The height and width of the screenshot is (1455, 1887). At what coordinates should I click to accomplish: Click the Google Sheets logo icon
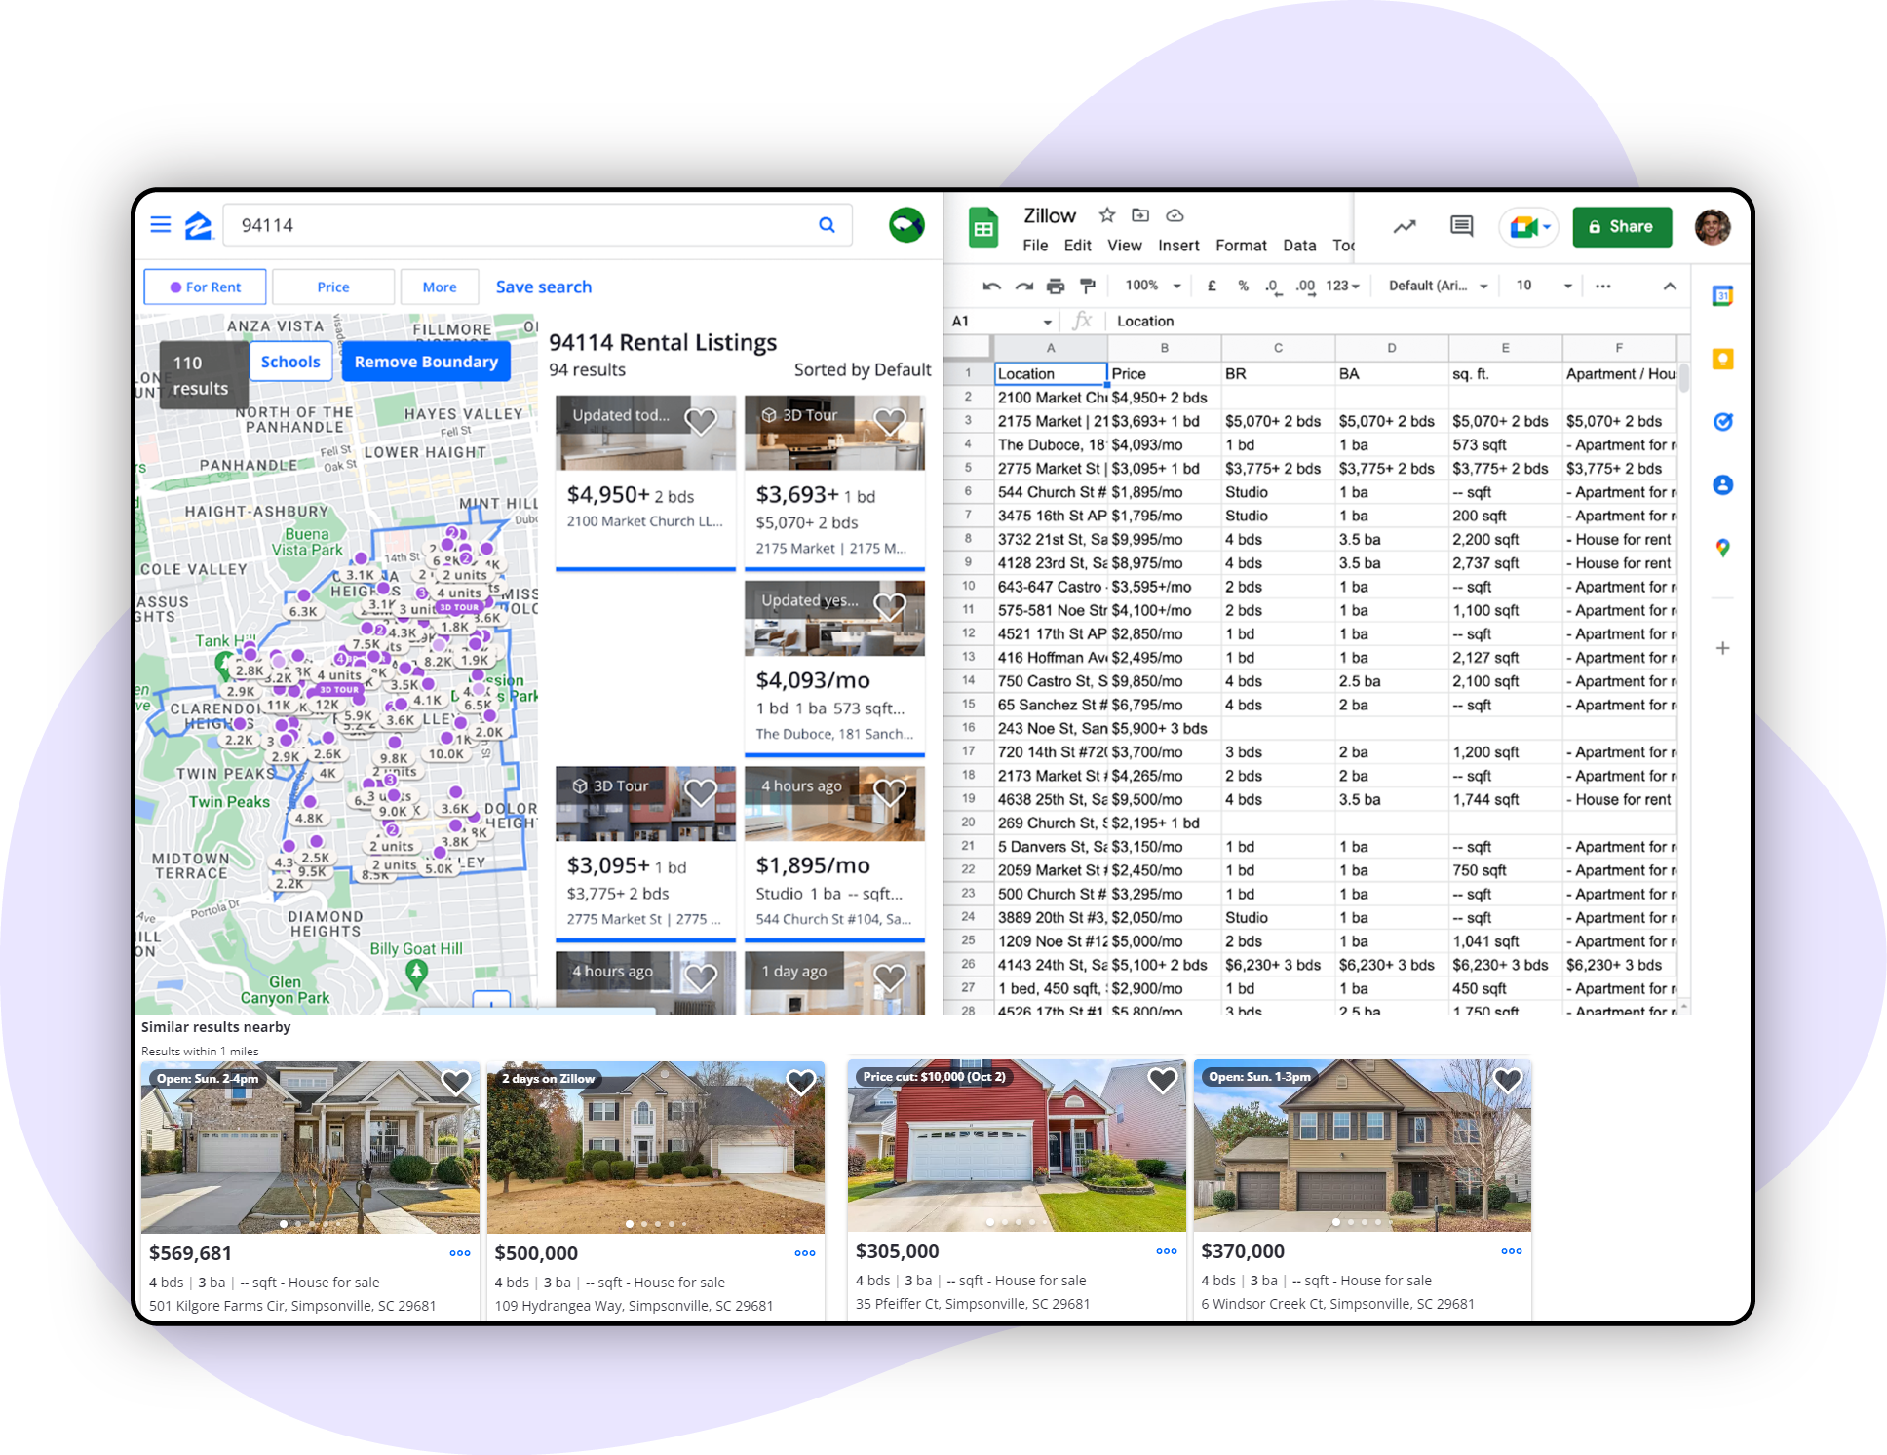(983, 228)
